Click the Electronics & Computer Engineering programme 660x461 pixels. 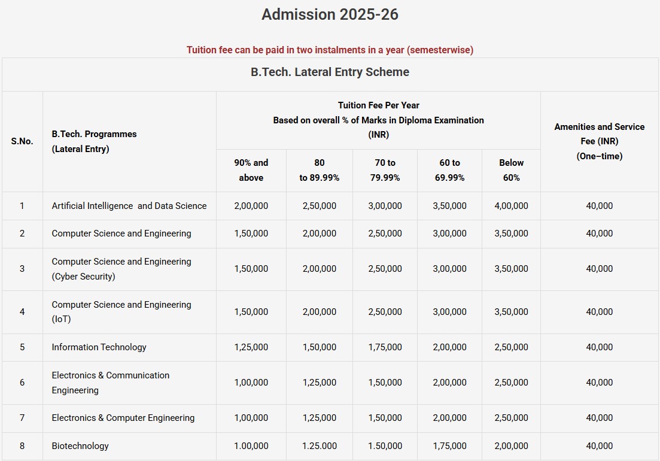pos(123,418)
